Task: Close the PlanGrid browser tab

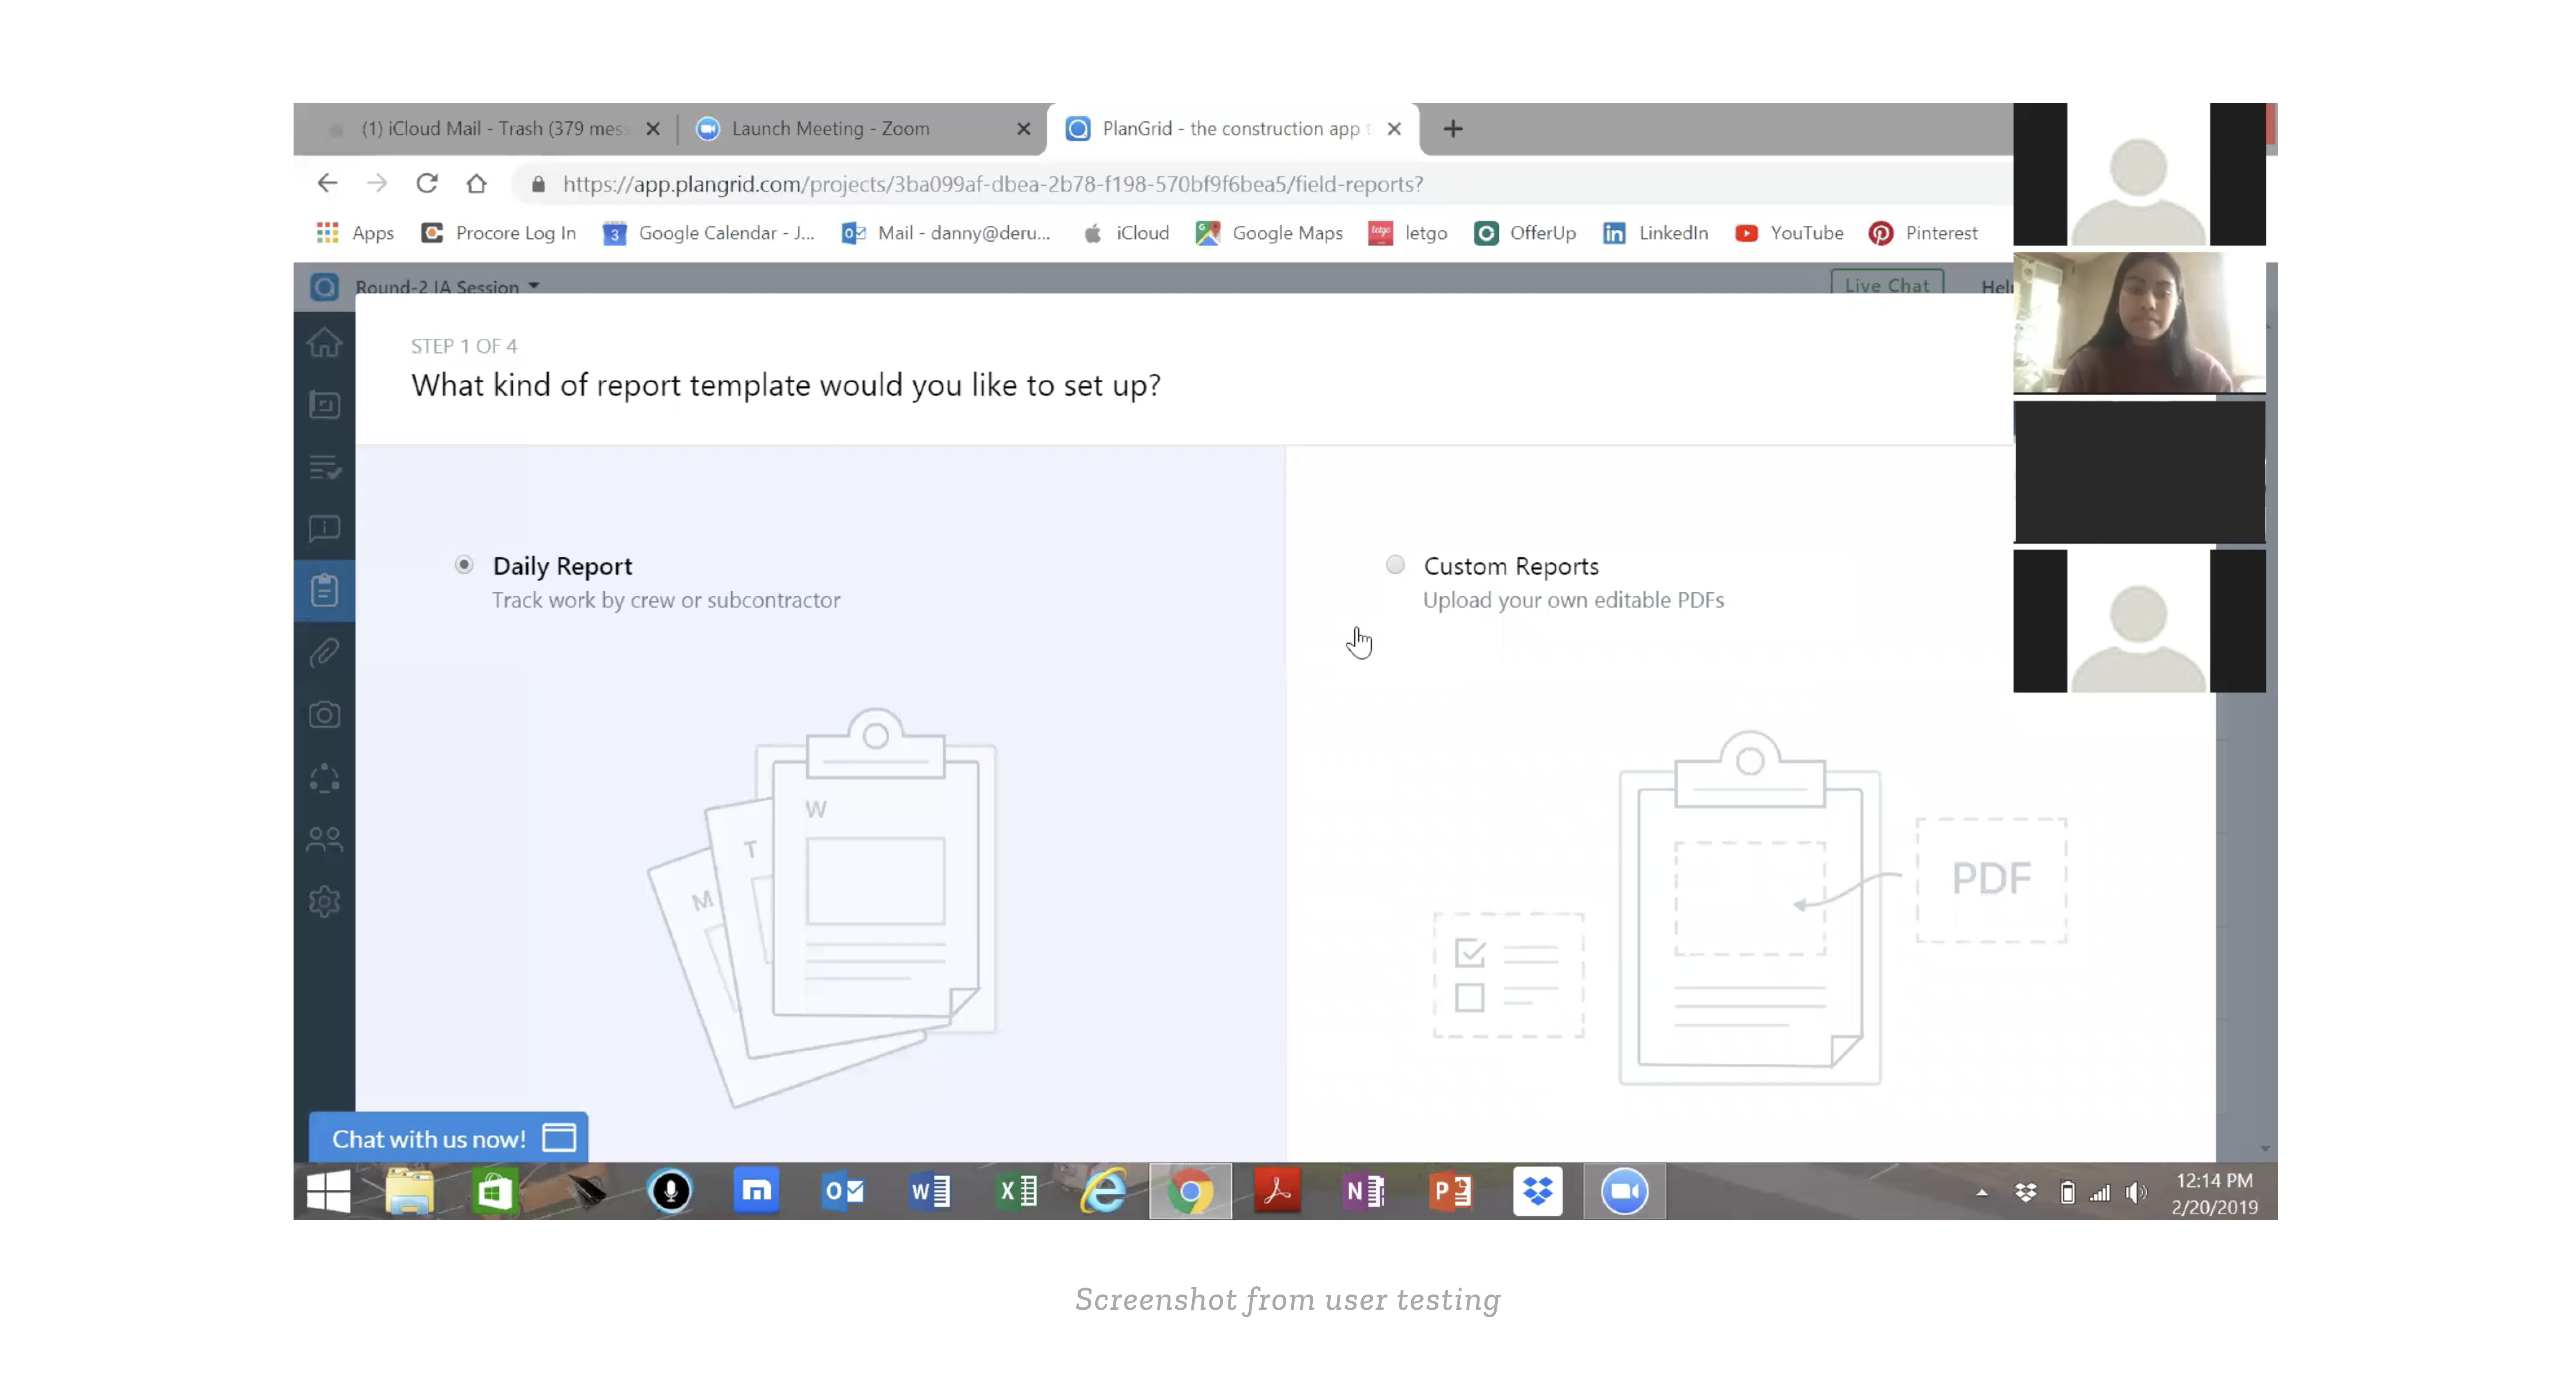Action: tap(1394, 129)
